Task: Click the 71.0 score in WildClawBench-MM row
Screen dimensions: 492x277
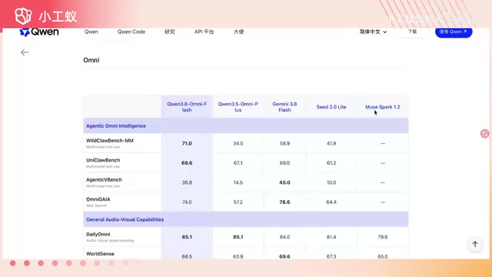Action: point(187,143)
